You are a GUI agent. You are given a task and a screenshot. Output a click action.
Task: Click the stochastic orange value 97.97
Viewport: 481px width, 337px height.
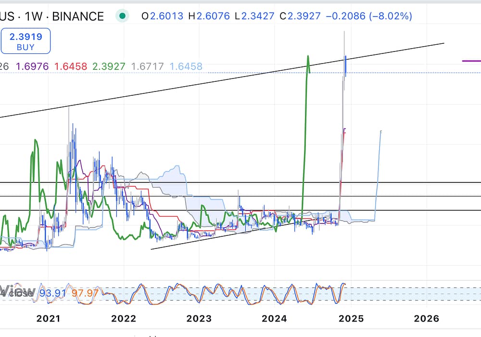coord(85,293)
